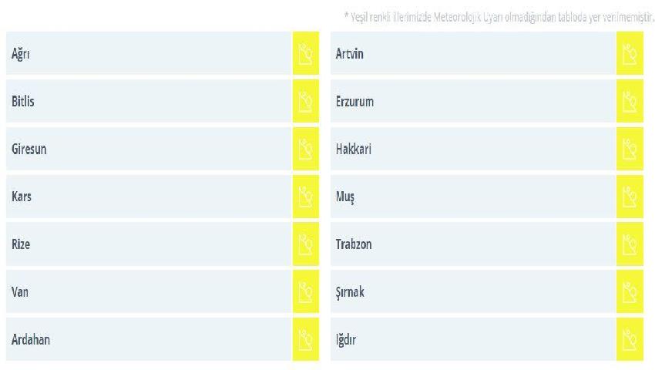Select the yellow alert icon for Bitlis
Screen dimensions: 655x370
pyautogui.click(x=305, y=101)
